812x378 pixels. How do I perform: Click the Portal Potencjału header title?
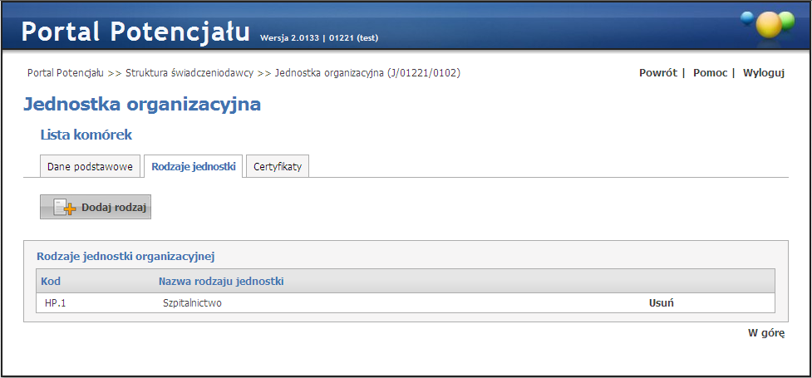[x=135, y=32]
